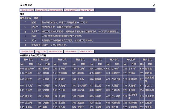175x109 pixels.
Task: Select the 究极异兽 legend cell
Action: coord(36,45)
